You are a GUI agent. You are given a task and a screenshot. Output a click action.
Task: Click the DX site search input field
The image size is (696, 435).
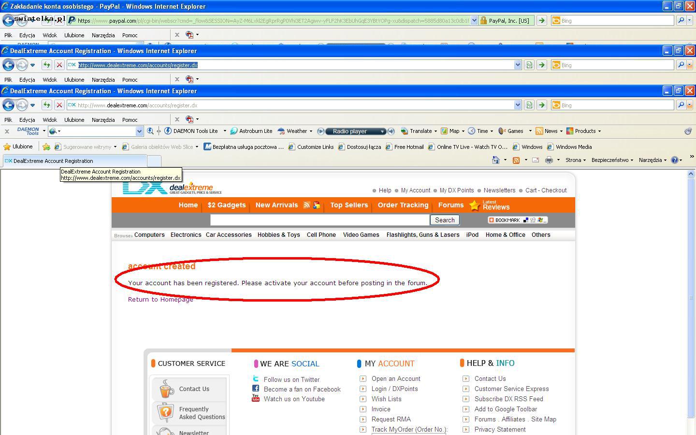click(x=319, y=220)
